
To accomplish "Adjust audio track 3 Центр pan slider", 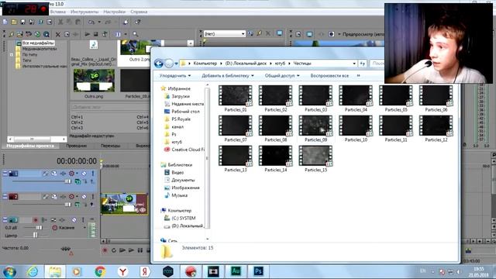I will point(35,236).
